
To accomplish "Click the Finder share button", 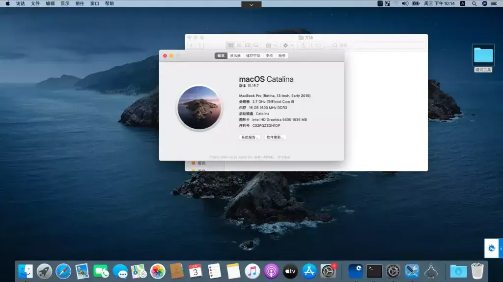I will tap(303, 46).
